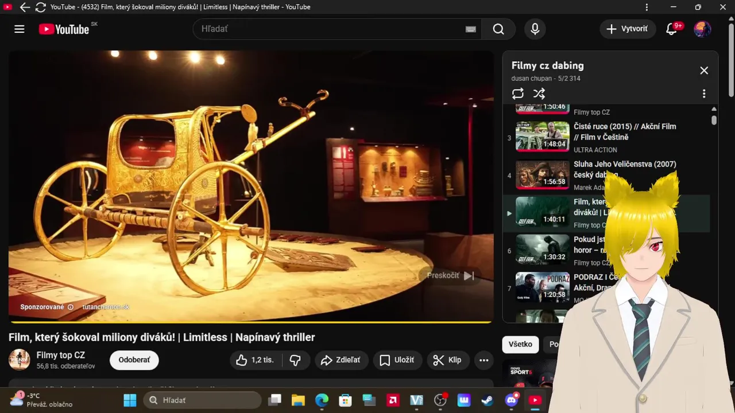Reload the page with refresh icon
The width and height of the screenshot is (735, 413).
pyautogui.click(x=40, y=7)
